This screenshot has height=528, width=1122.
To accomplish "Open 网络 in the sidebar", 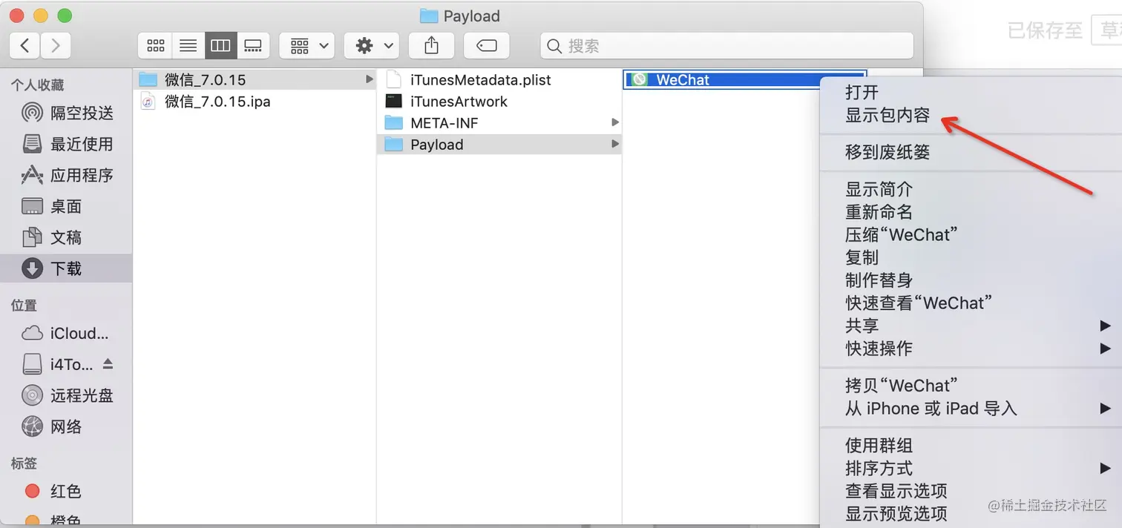I will 67,426.
